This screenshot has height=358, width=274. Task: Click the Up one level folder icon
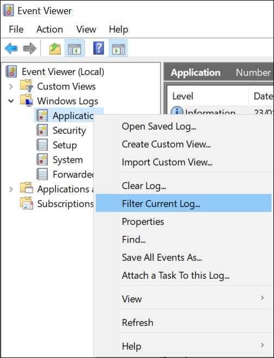(x=55, y=48)
